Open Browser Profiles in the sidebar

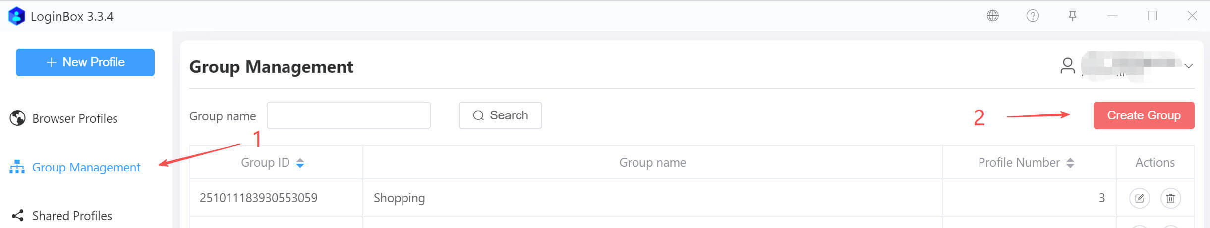74,118
